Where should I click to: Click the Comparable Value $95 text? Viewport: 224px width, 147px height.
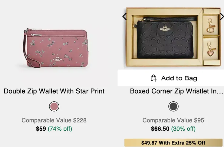point(173,120)
